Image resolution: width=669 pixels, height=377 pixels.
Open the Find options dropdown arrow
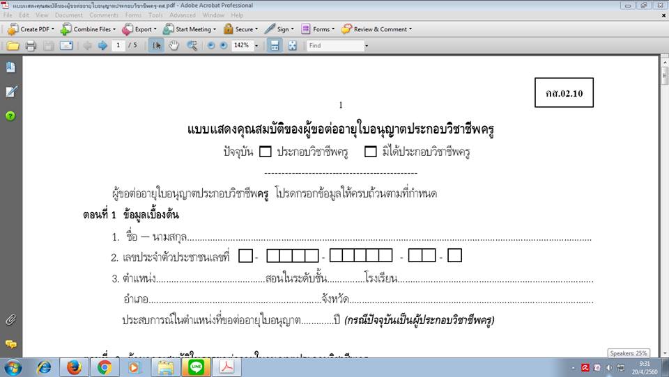point(366,46)
